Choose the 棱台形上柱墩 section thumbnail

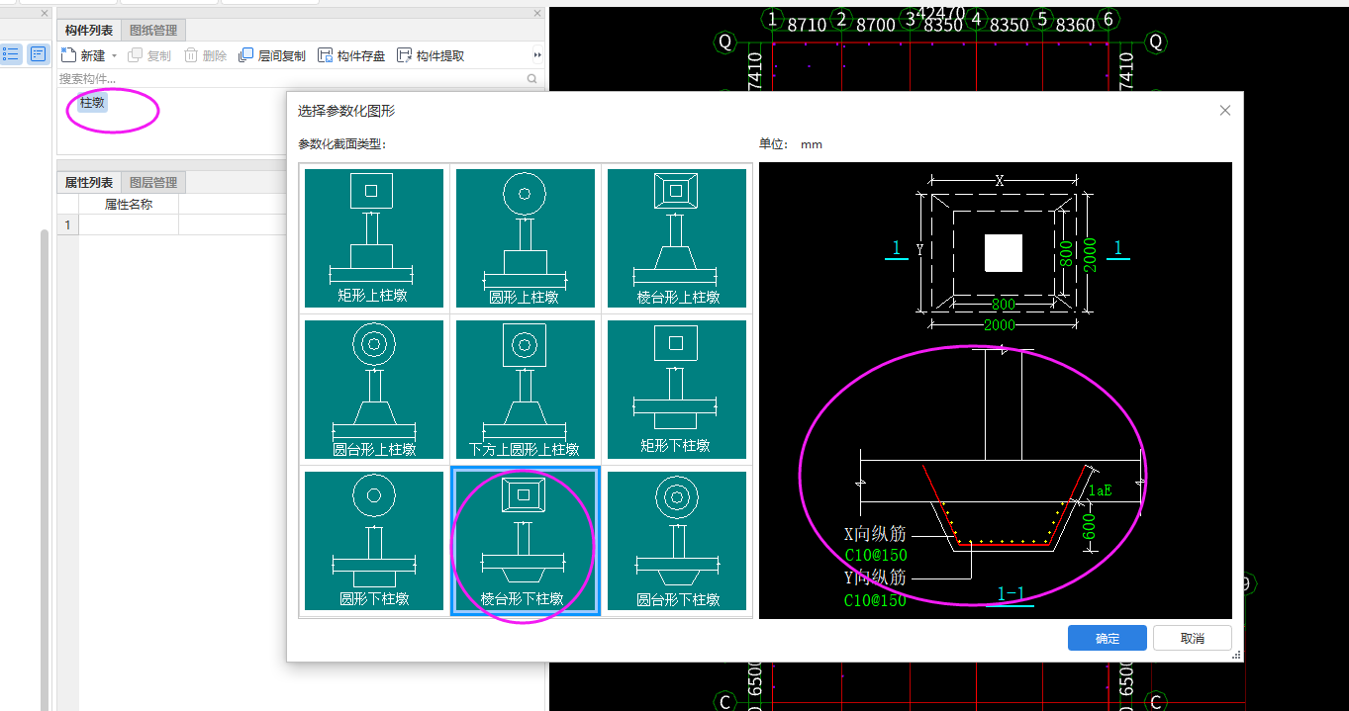pos(677,238)
